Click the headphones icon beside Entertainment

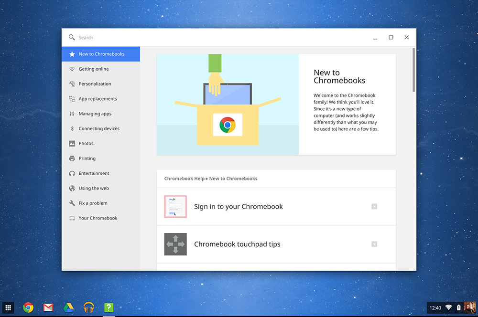[72, 173]
